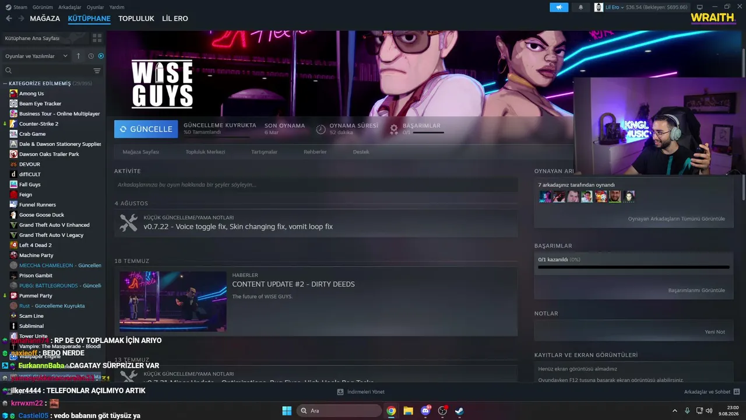Open the Mağaza Sayfası link
Screen dimensions: 746x420
[x=140, y=152]
